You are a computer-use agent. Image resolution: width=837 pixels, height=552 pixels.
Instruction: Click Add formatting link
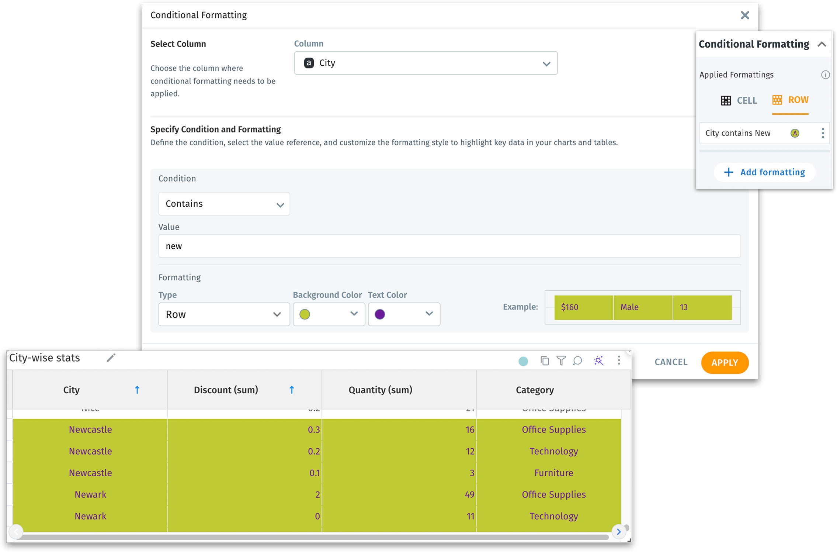764,172
